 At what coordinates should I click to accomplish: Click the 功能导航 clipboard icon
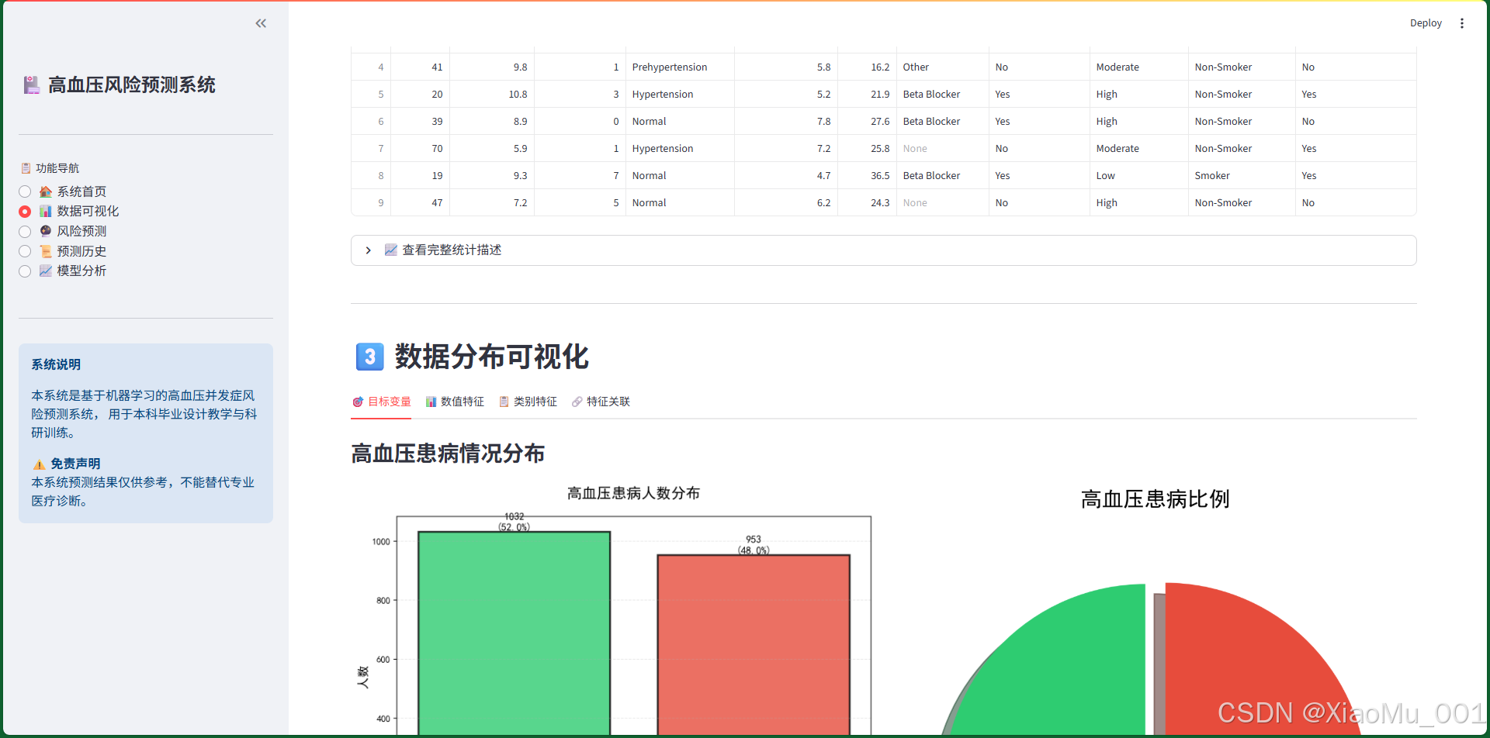coord(26,167)
